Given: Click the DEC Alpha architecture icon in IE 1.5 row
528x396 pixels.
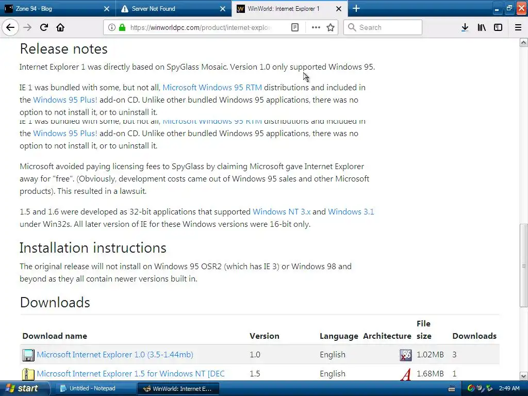Looking at the screenshot, I should coord(406,374).
